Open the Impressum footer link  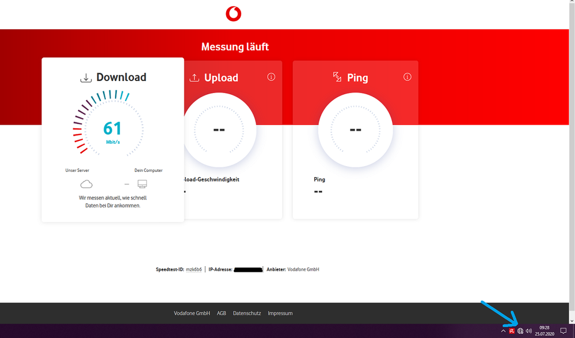click(280, 313)
